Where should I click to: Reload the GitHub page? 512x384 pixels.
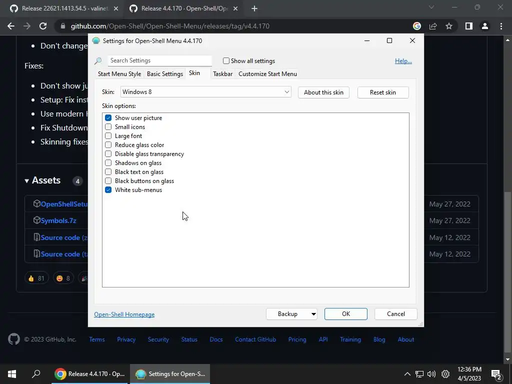click(43, 26)
